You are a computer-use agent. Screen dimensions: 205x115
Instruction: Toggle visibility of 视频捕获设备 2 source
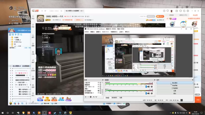98,93
